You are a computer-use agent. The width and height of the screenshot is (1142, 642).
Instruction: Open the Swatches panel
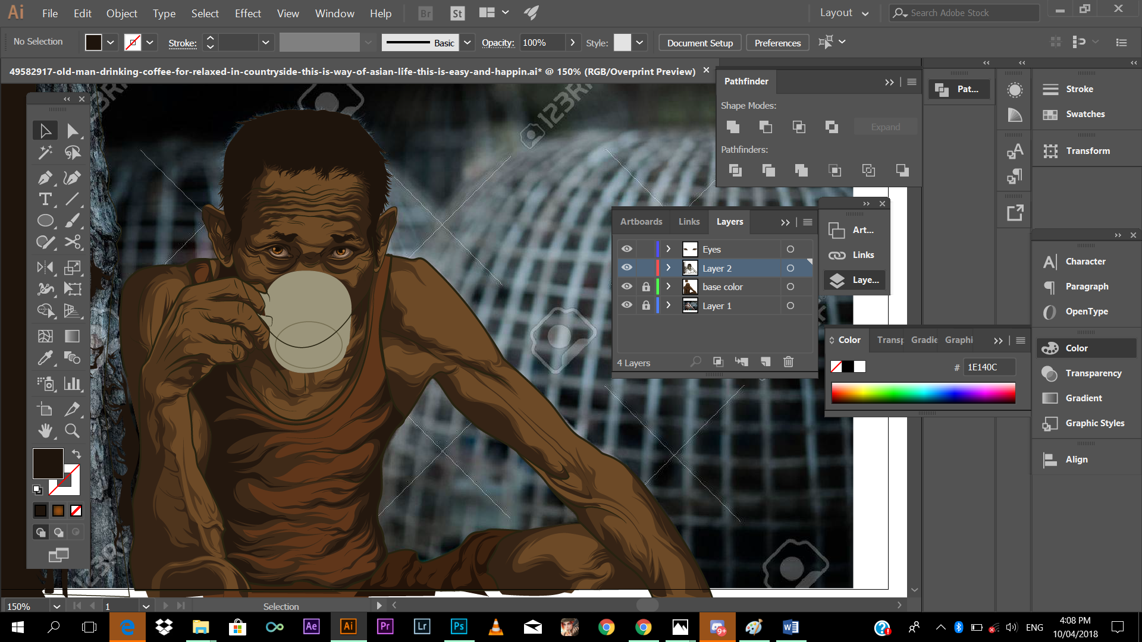[x=1086, y=114]
